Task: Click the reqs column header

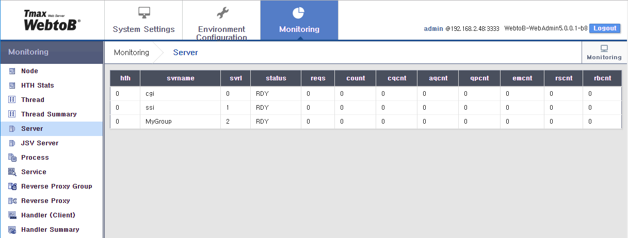Action: (x=318, y=78)
